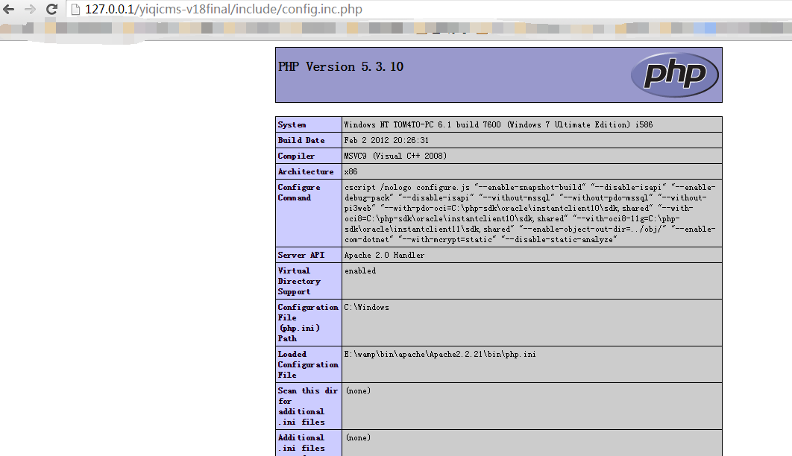Select the 'Apache 2.0 Handler' value
The width and height of the screenshot is (792, 456).
tap(384, 255)
